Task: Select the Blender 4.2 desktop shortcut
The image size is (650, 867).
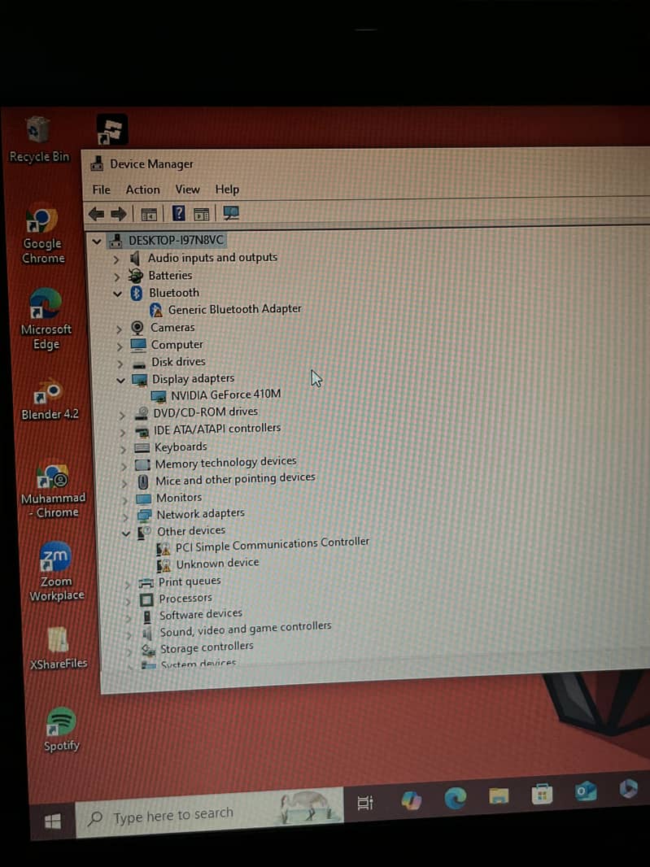Action: point(50,399)
